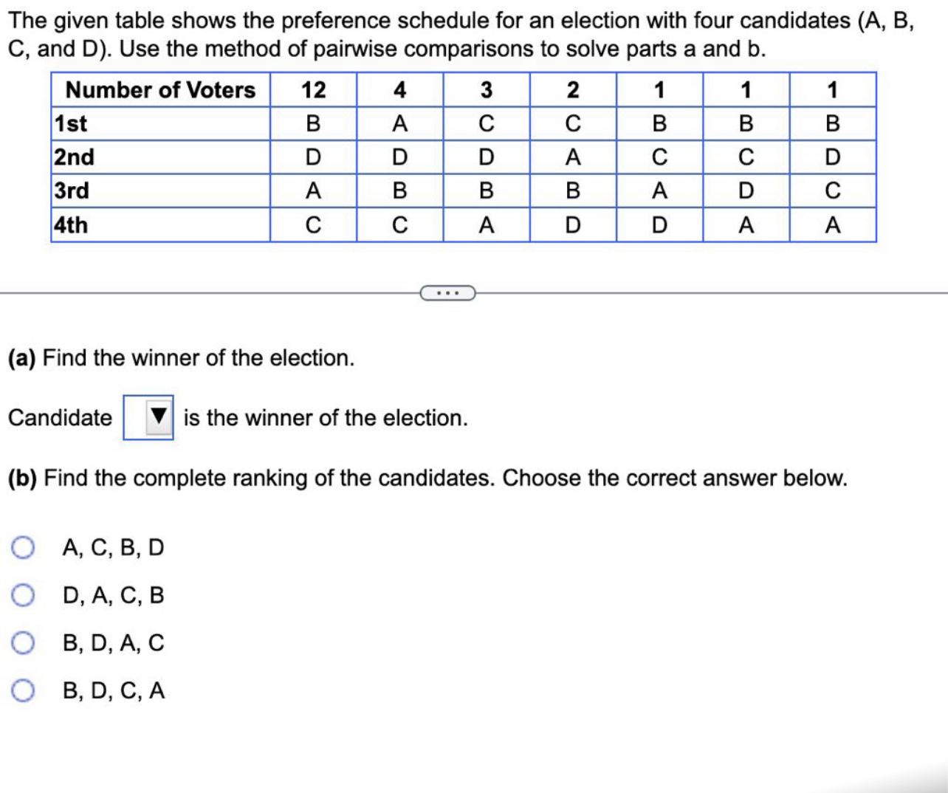The width and height of the screenshot is (948, 793).
Task: Click the 1st row label in table
Action: (x=70, y=125)
